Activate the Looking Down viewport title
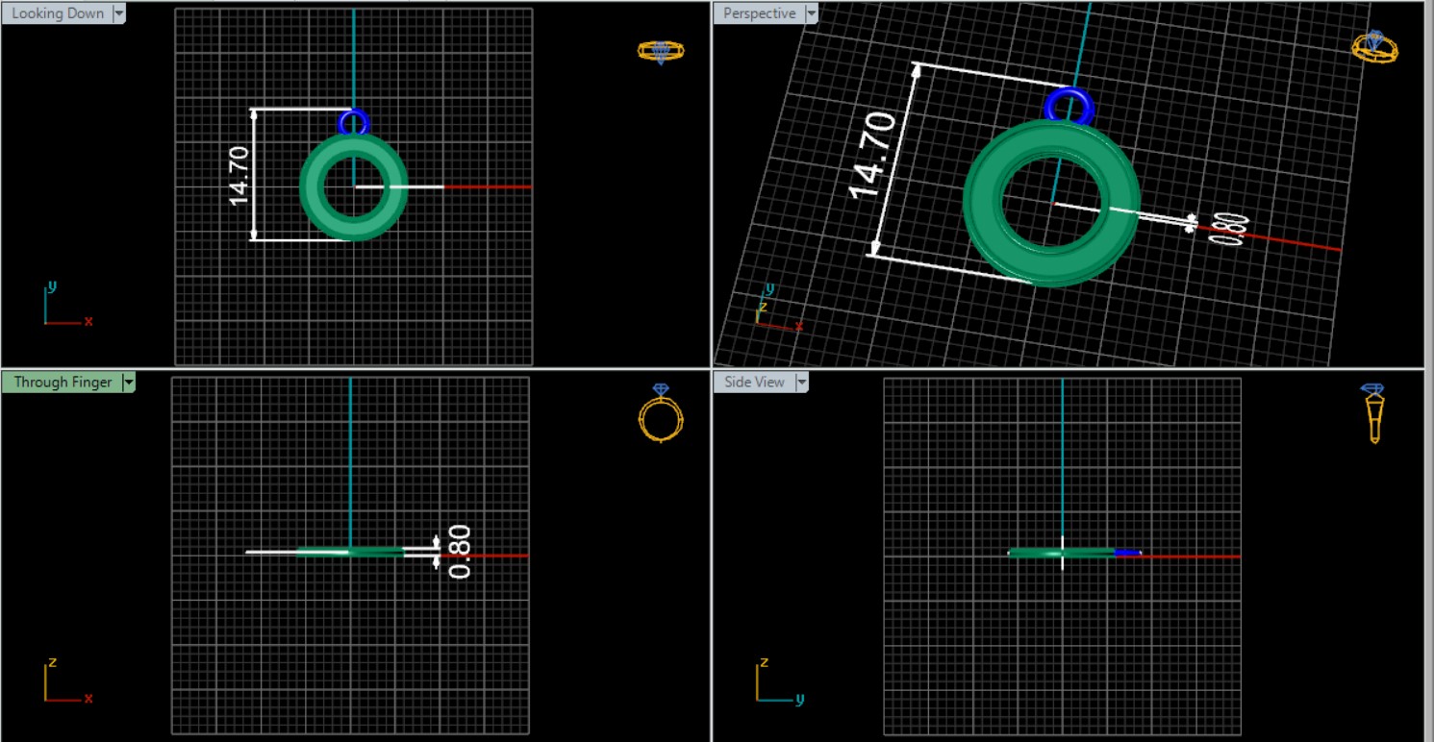 [57, 13]
